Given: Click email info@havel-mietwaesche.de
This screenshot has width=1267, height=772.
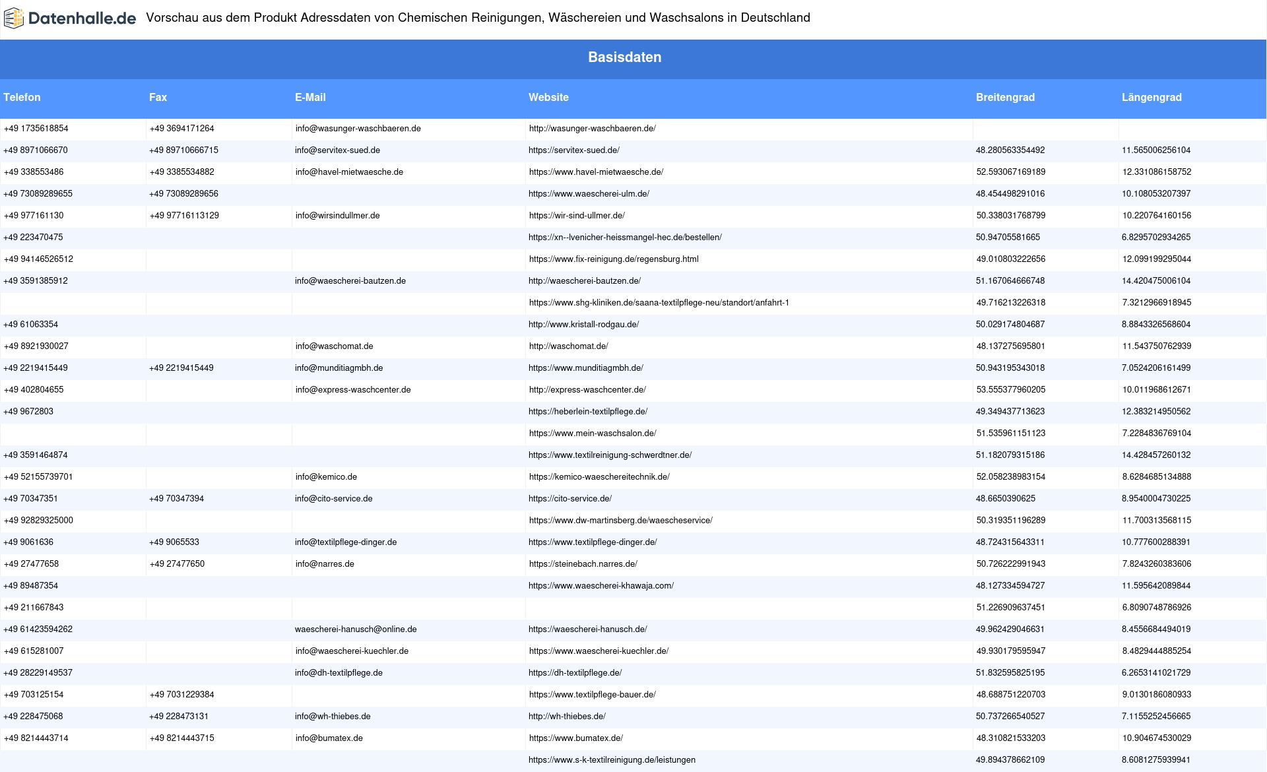Looking at the screenshot, I should [x=349, y=172].
